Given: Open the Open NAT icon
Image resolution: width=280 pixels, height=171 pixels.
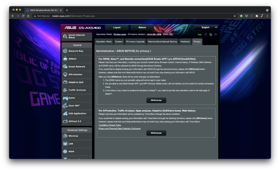Looking at the screenshot, I should [65, 106].
